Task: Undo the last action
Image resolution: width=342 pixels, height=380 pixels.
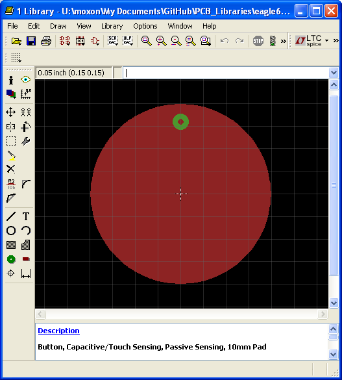Action: click(225, 41)
